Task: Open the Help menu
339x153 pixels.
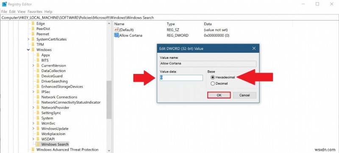Action: (x=48, y=12)
